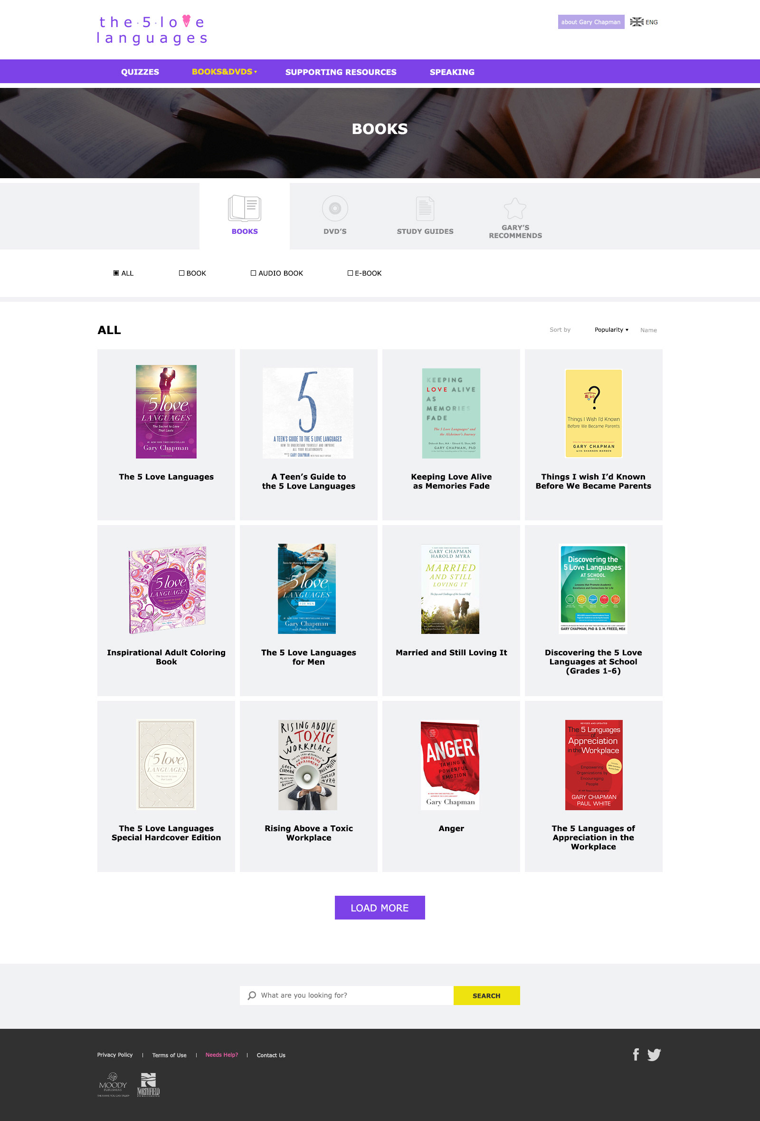Switch to GARY'S RECOMMENDS tab label
Viewport: 760px width, 1121px height.
pyautogui.click(x=515, y=231)
